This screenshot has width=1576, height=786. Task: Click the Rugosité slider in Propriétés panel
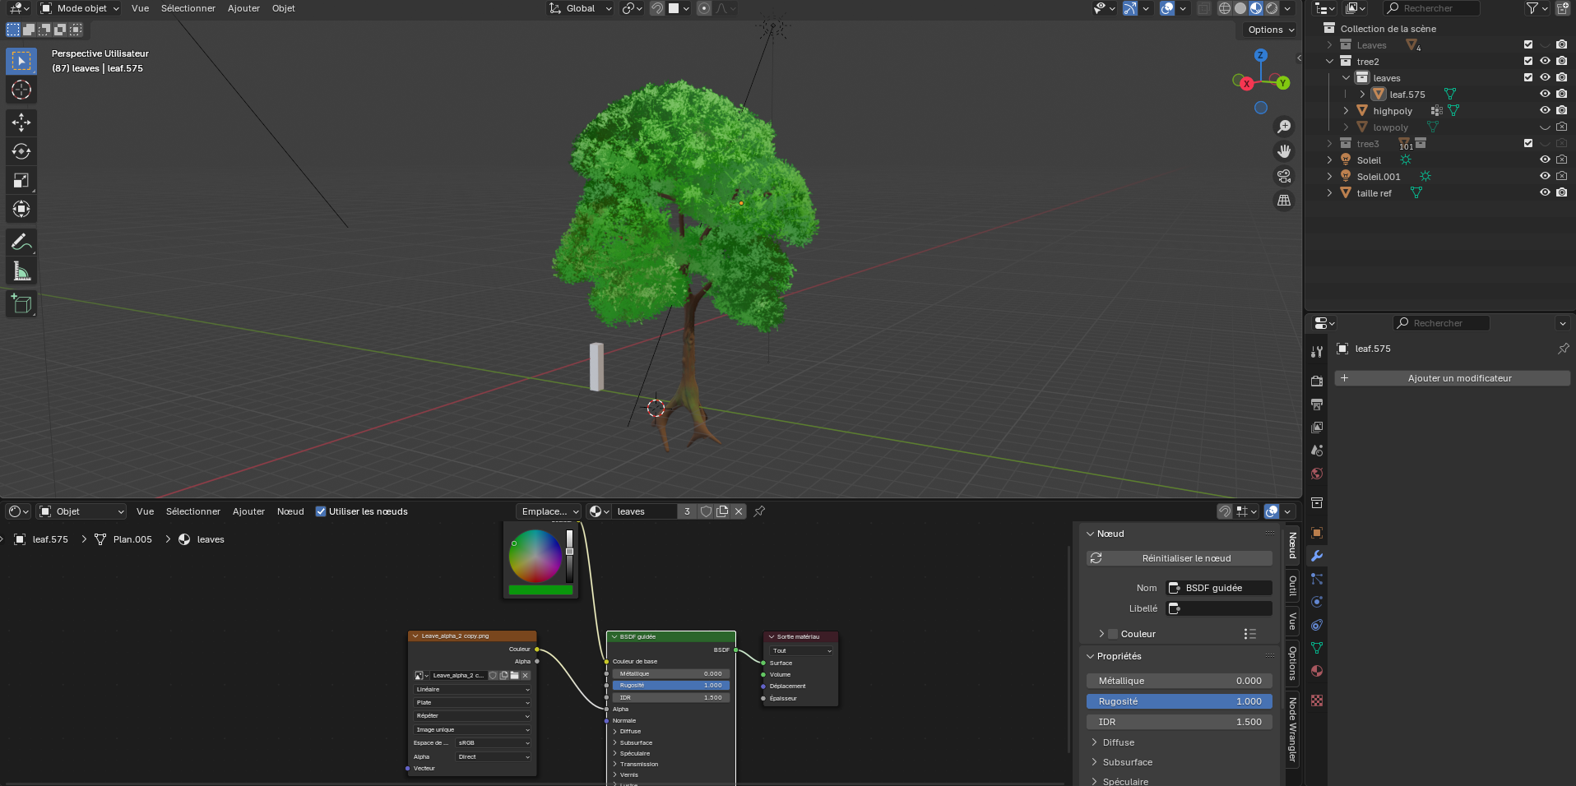[1180, 701]
